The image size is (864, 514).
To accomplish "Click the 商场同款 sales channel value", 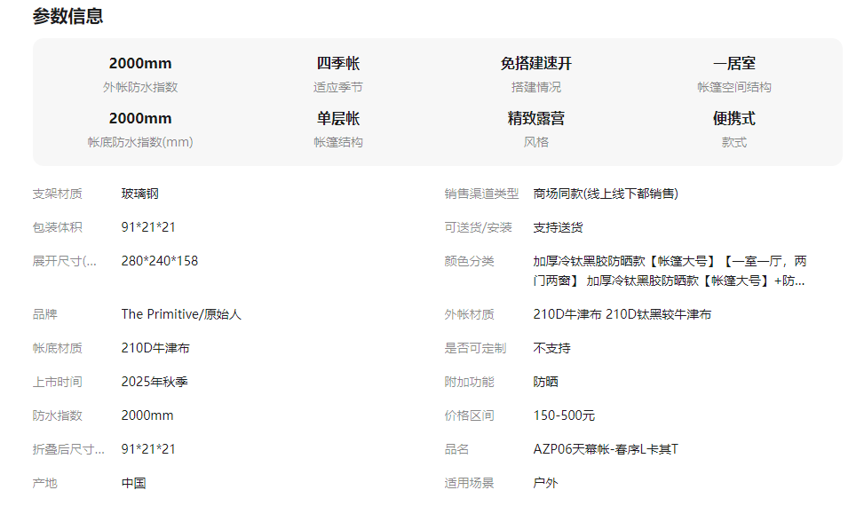I will [x=606, y=194].
